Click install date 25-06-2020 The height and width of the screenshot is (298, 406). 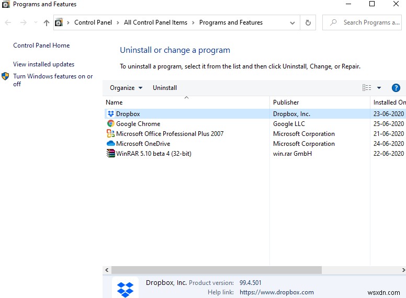pos(388,124)
